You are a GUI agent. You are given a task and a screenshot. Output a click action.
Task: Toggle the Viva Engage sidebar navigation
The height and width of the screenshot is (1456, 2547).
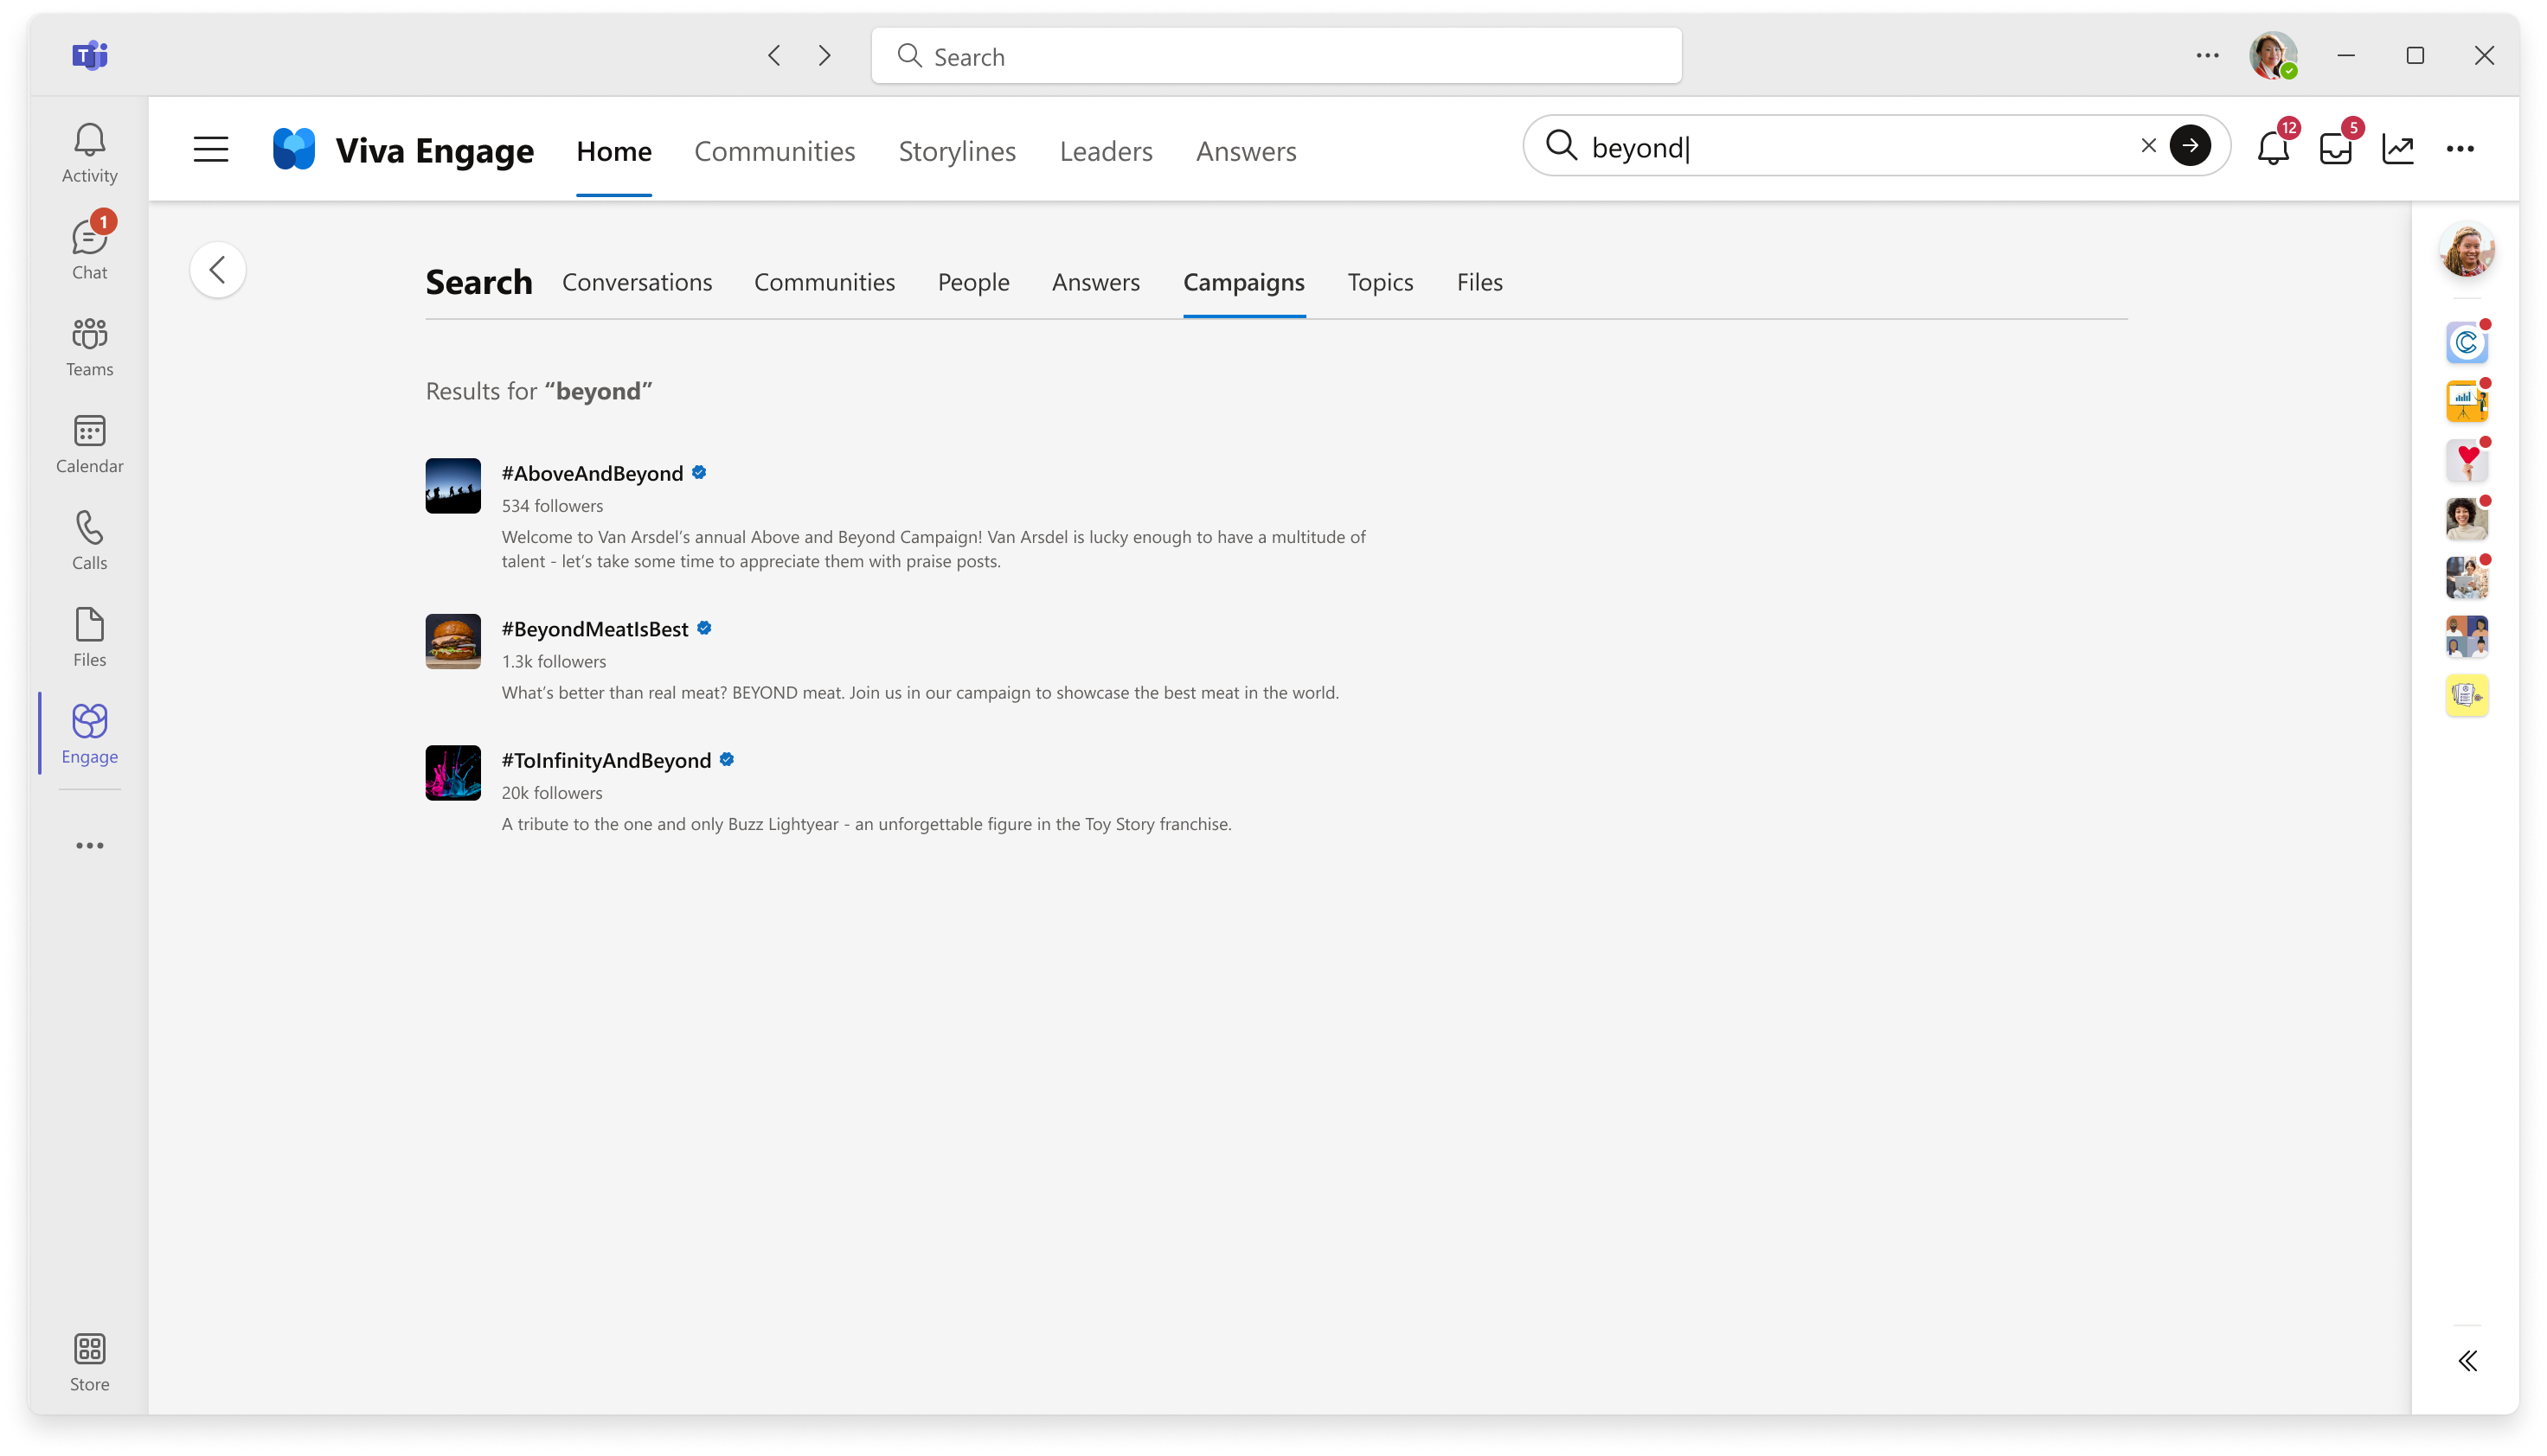(212, 149)
